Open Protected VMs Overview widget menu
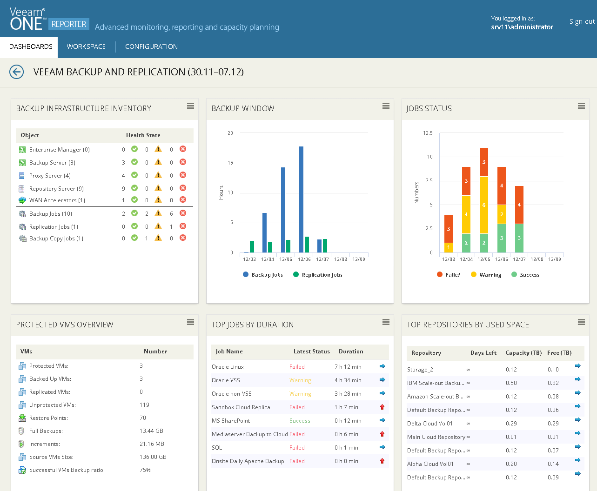Viewport: 597px width, 491px height. pos(190,322)
